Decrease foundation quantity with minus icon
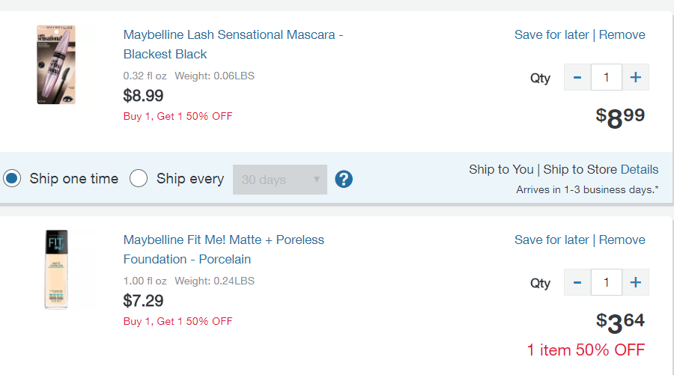Image resolution: width=674 pixels, height=375 pixels. (577, 282)
